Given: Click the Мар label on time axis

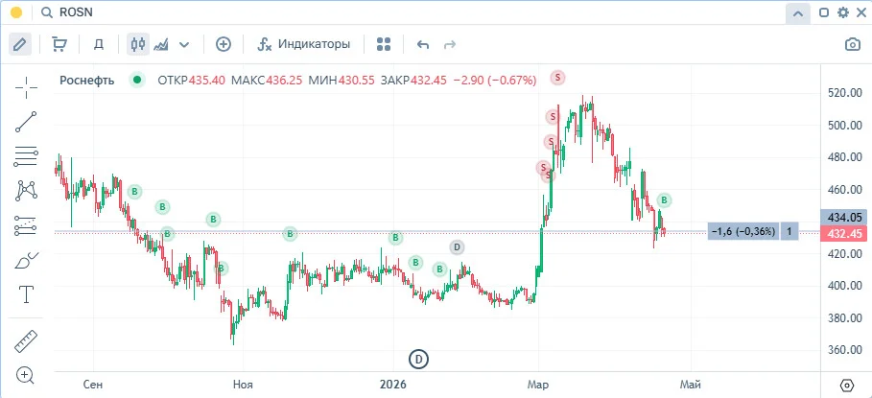Looking at the screenshot, I should tap(538, 385).
